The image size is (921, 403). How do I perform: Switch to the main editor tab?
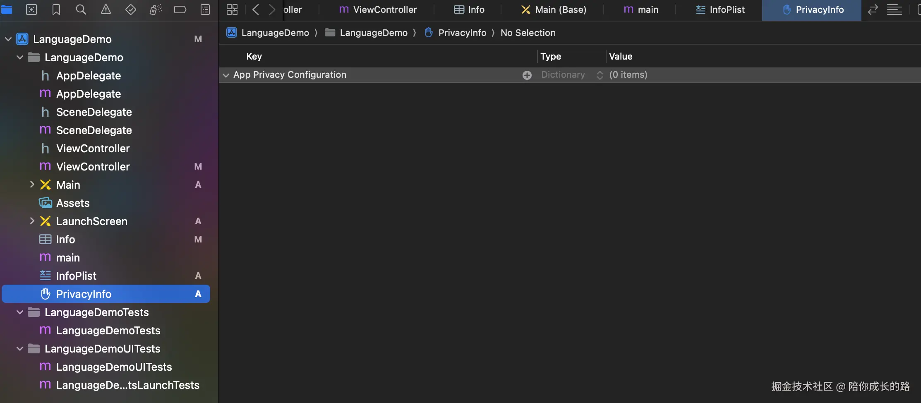coord(641,10)
